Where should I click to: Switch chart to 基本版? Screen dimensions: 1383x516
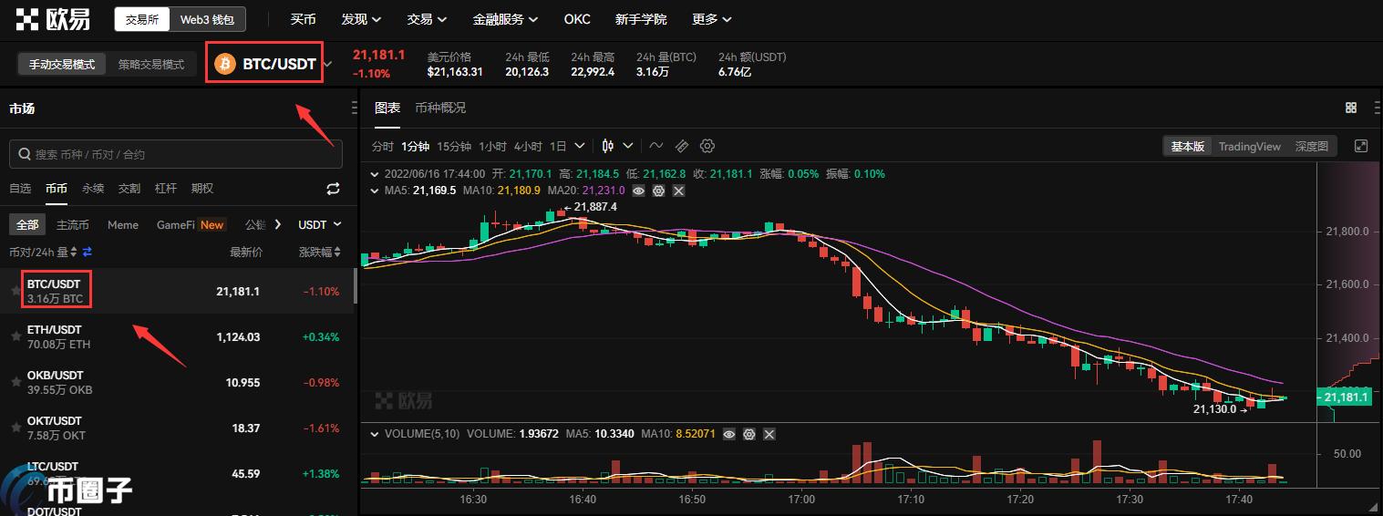point(1188,146)
